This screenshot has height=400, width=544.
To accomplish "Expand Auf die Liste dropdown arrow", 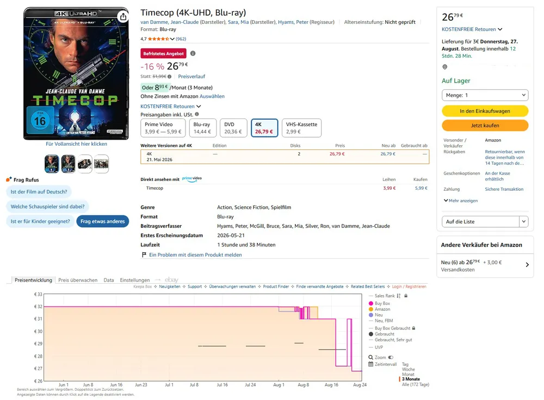I will pos(523,222).
